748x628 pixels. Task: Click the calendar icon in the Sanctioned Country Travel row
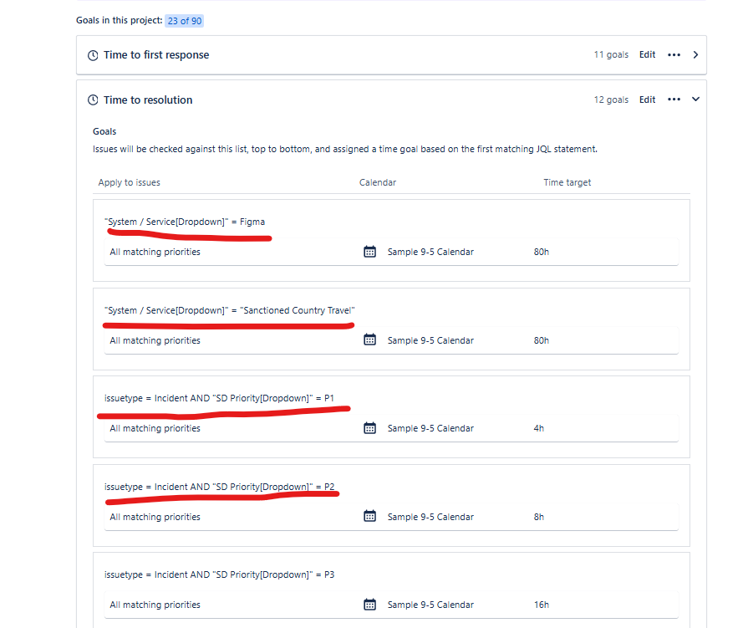[x=369, y=340]
